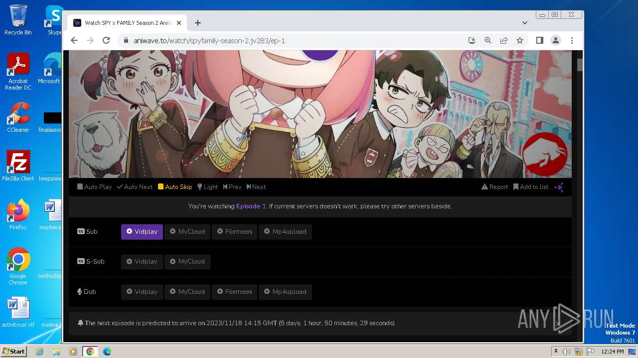Click the zoom magnifier icon in address bar
Screen dimensions: 638x358
[488, 41]
